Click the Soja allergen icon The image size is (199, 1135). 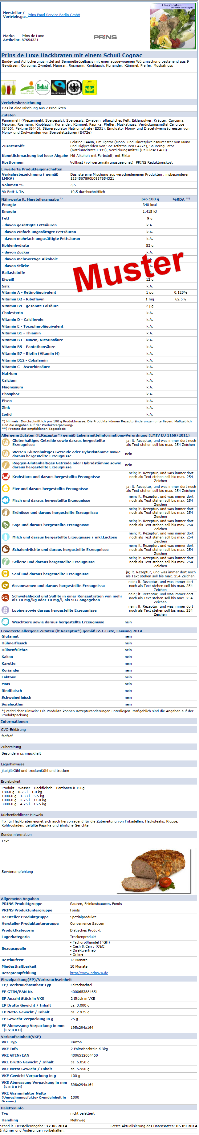pyautogui.click(x=6, y=524)
